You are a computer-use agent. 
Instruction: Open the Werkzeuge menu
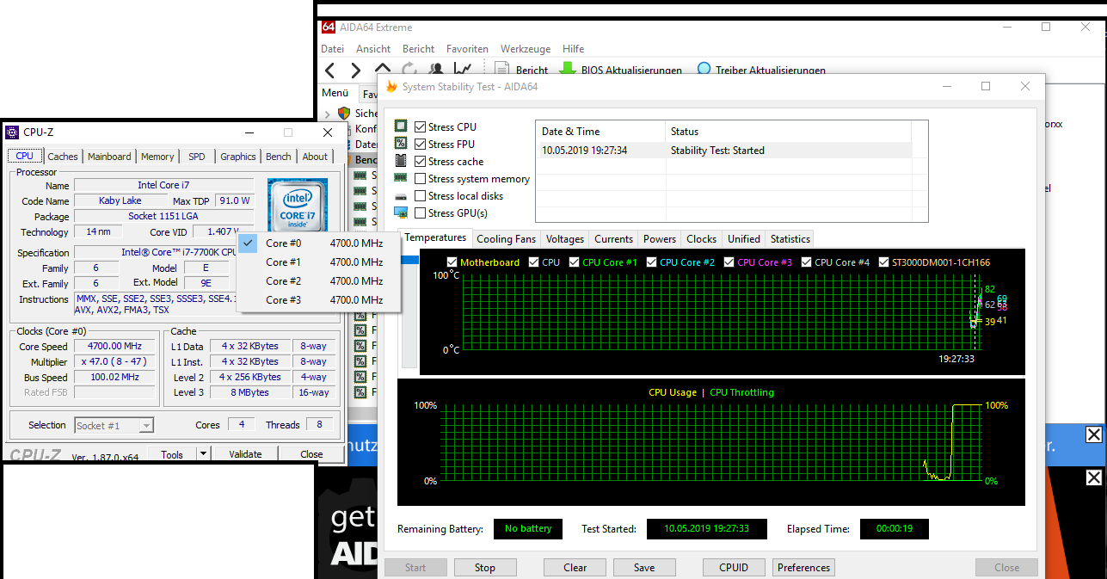pyautogui.click(x=525, y=49)
